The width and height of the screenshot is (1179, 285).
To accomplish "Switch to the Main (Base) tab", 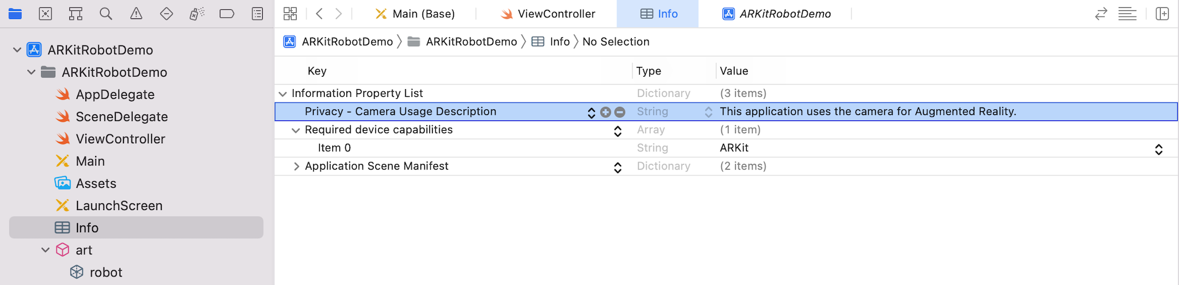I will coord(415,14).
